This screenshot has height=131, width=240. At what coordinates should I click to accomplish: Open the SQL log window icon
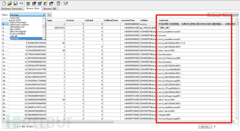click(58, 3)
